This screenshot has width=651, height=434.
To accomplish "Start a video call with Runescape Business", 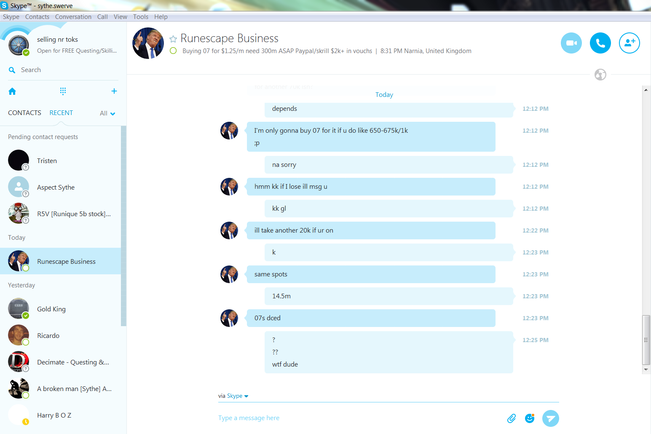I will tap(571, 43).
